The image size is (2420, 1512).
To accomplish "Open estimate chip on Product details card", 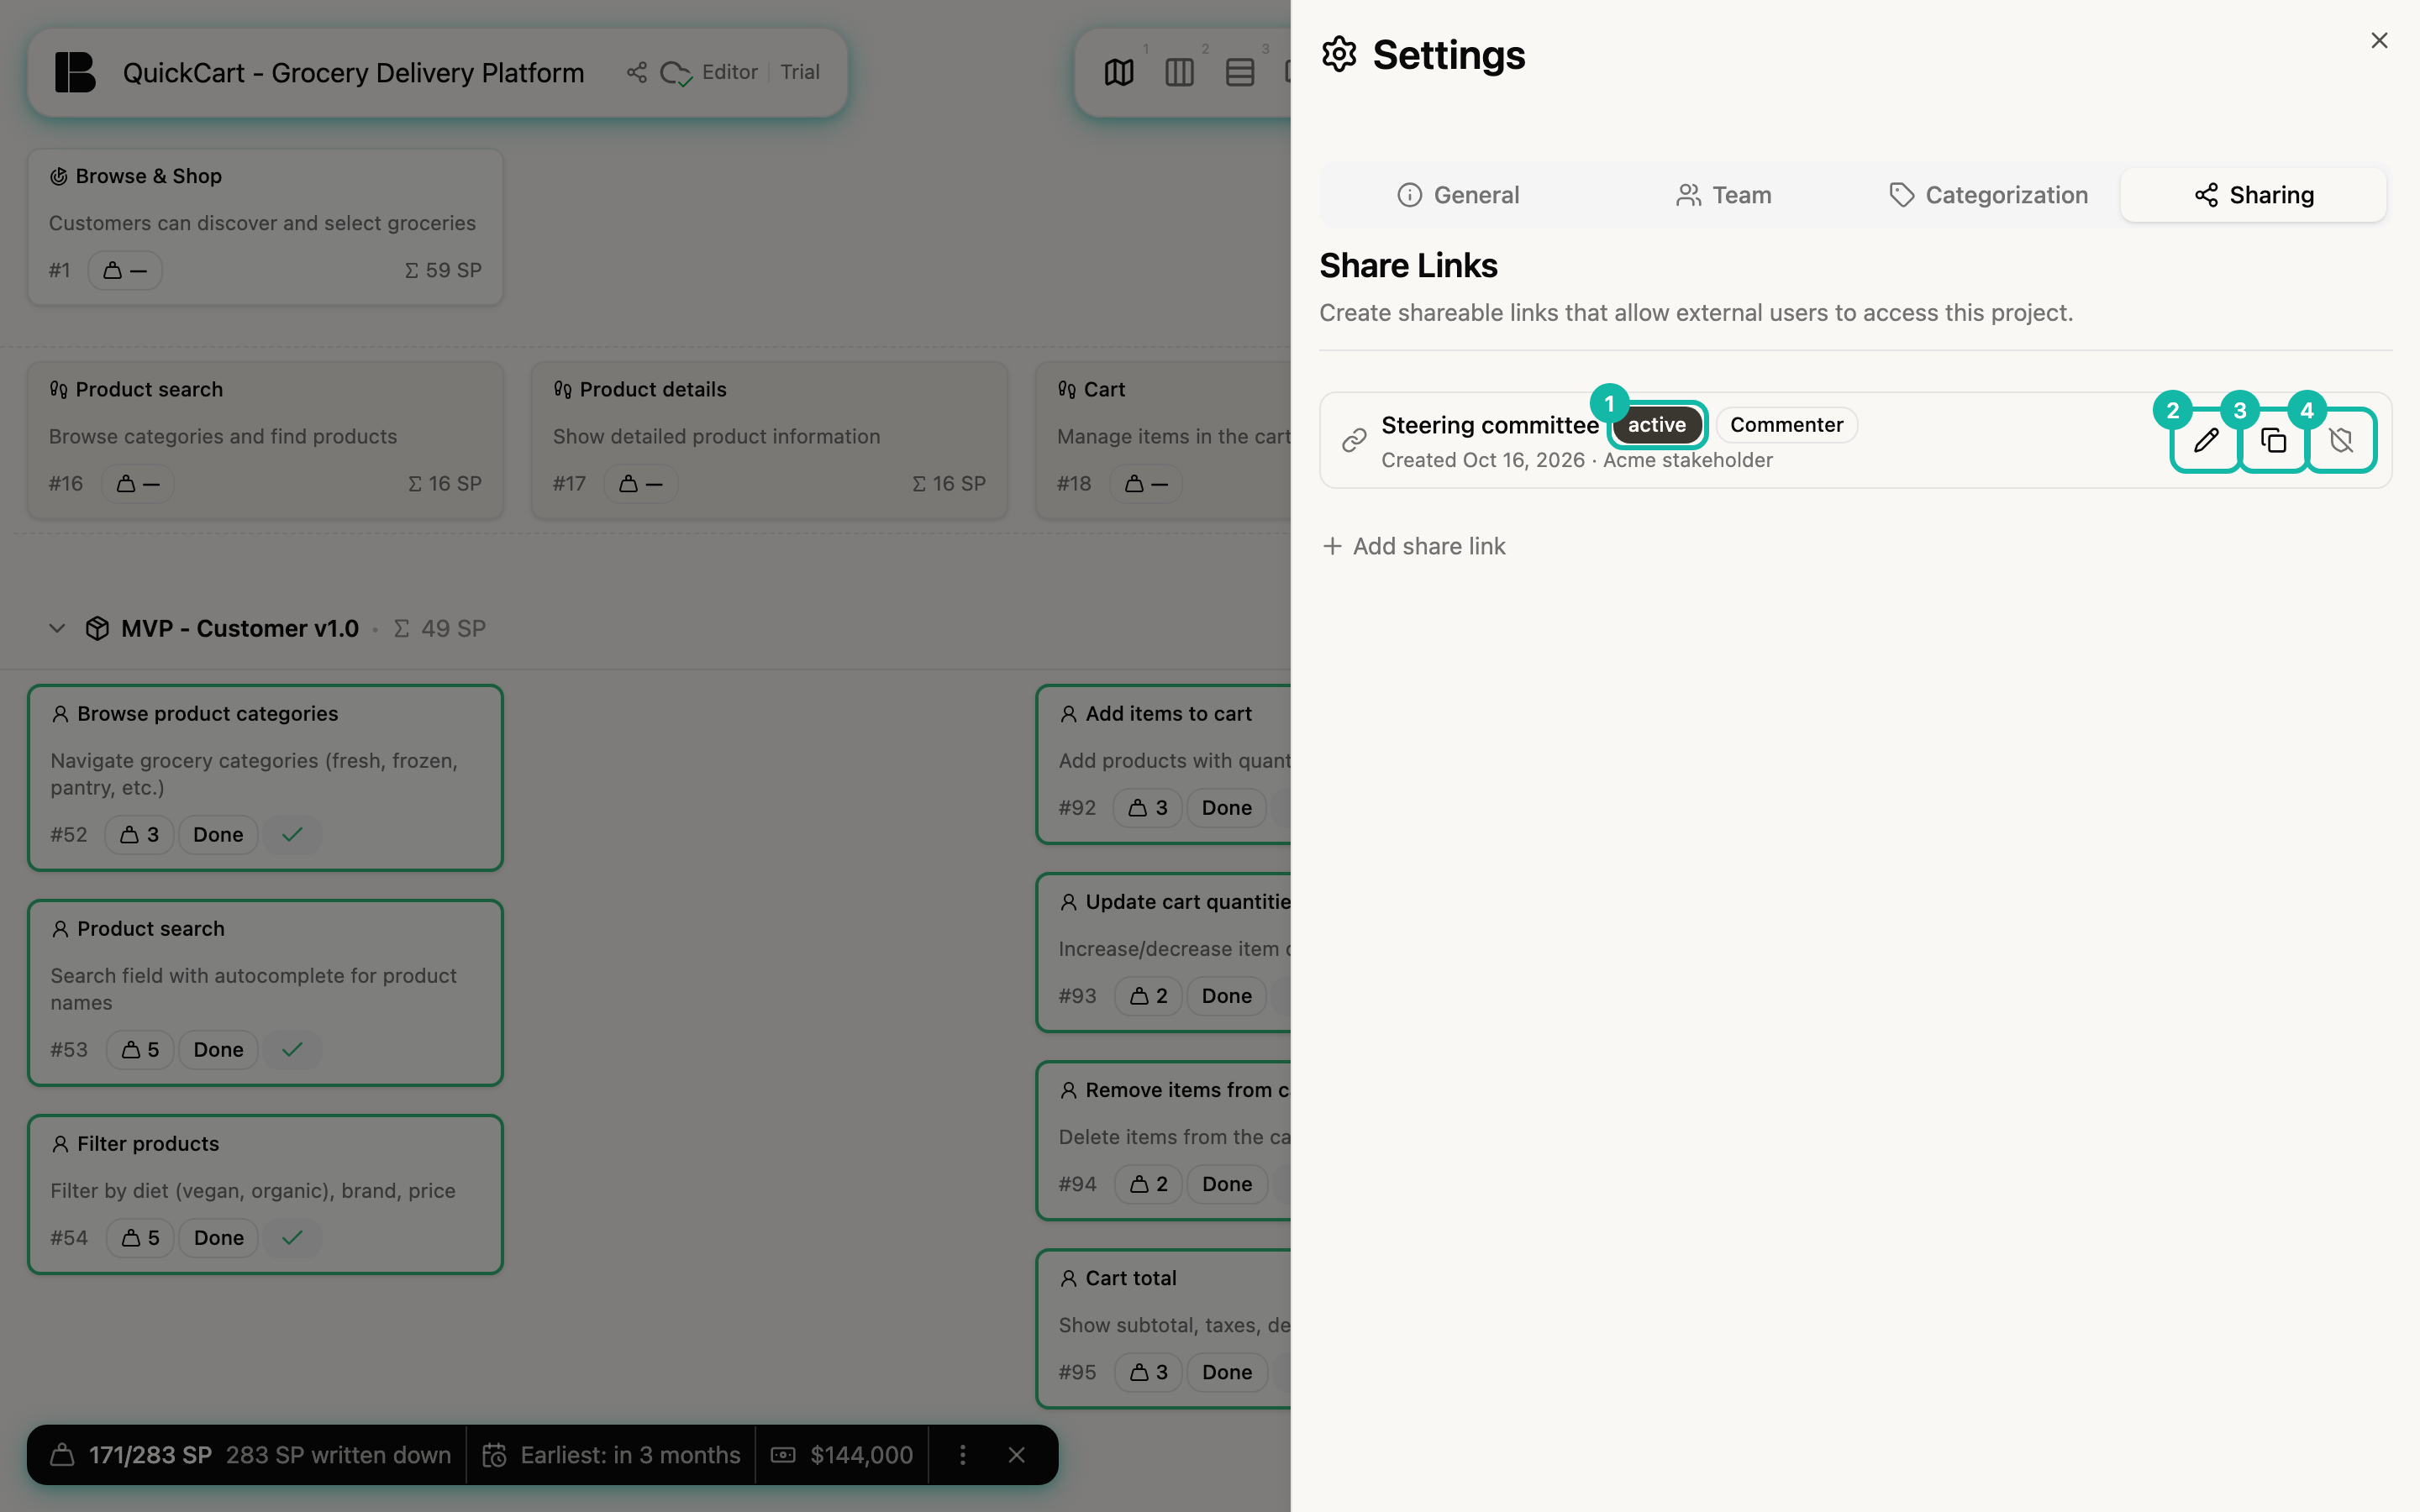I will click(640, 483).
